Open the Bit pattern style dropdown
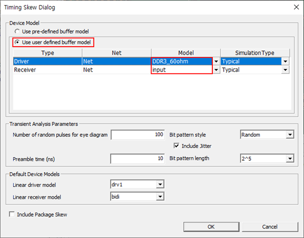Viewport: 304px width, 238px height. [x=289, y=135]
